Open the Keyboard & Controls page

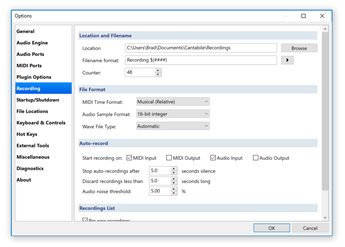[44, 123]
